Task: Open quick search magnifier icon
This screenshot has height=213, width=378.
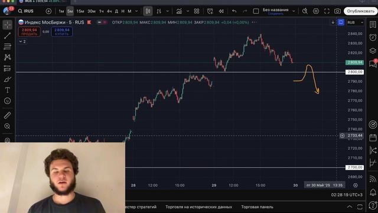Action: click(x=305, y=11)
